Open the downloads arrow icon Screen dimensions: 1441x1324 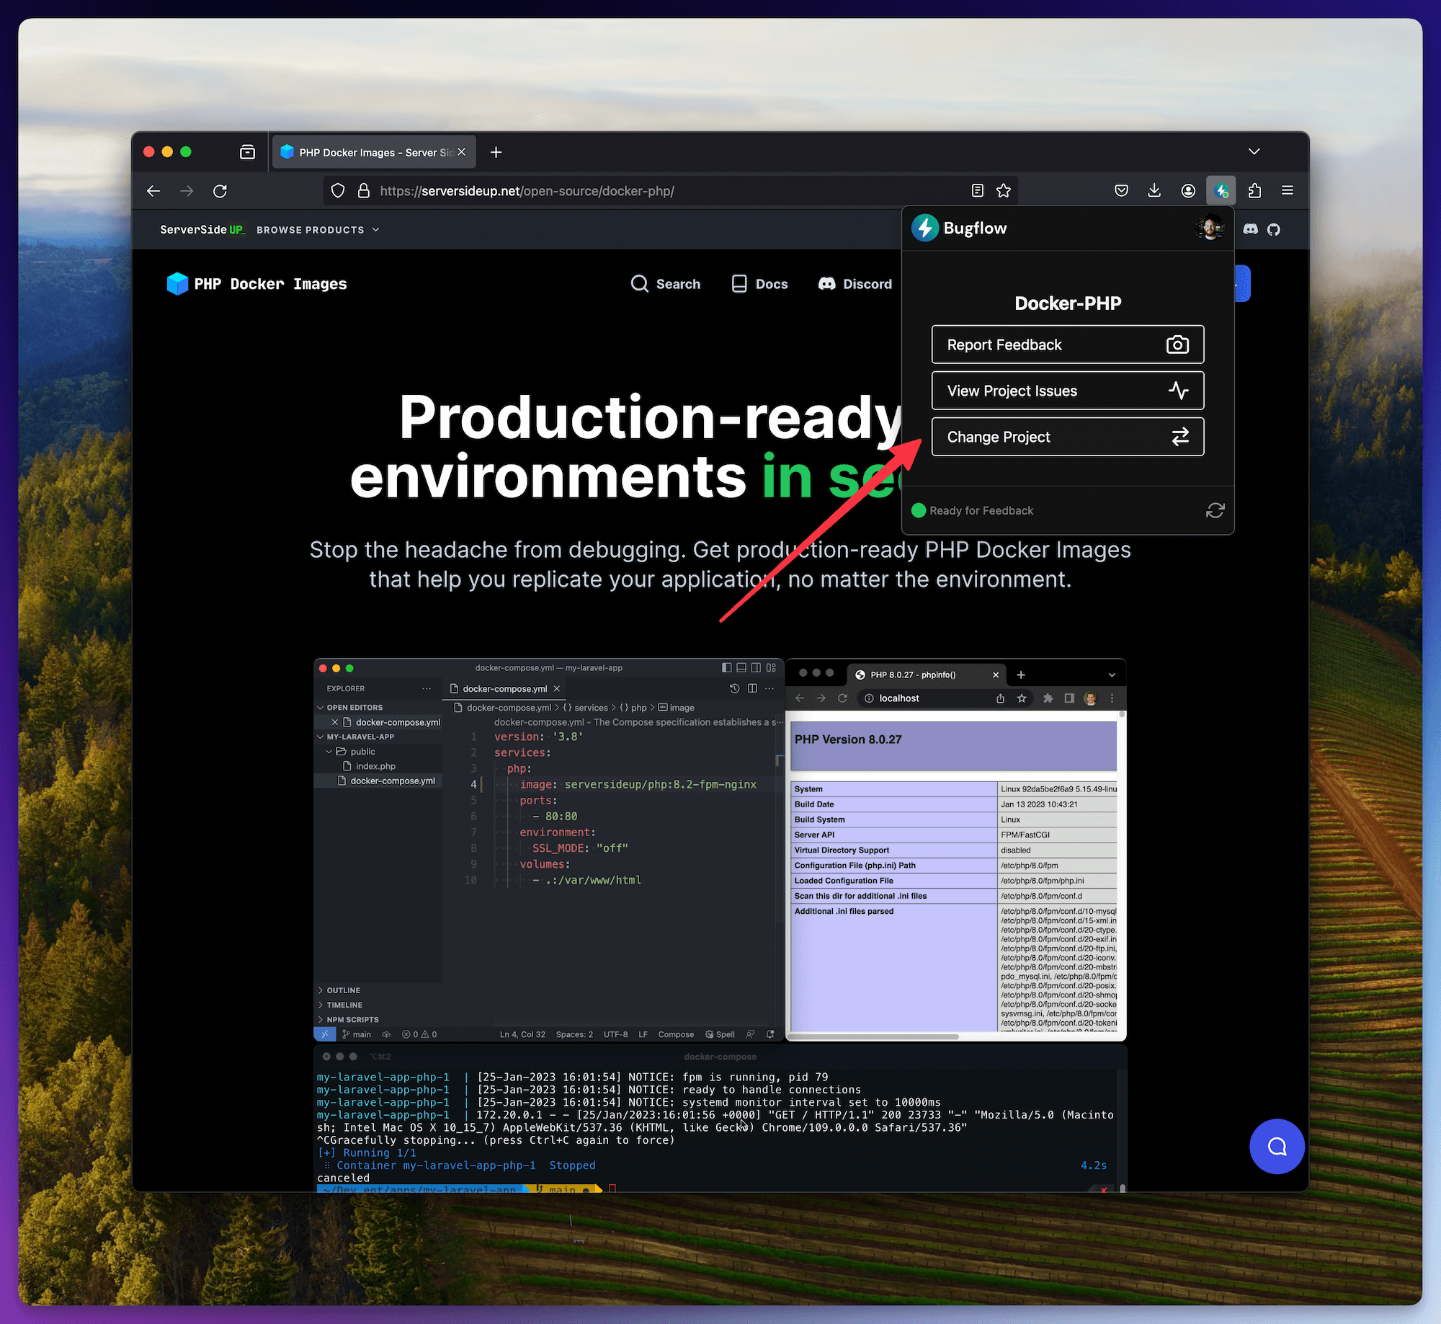[1154, 190]
